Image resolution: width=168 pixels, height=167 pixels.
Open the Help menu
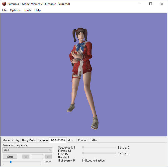pos(37,10)
